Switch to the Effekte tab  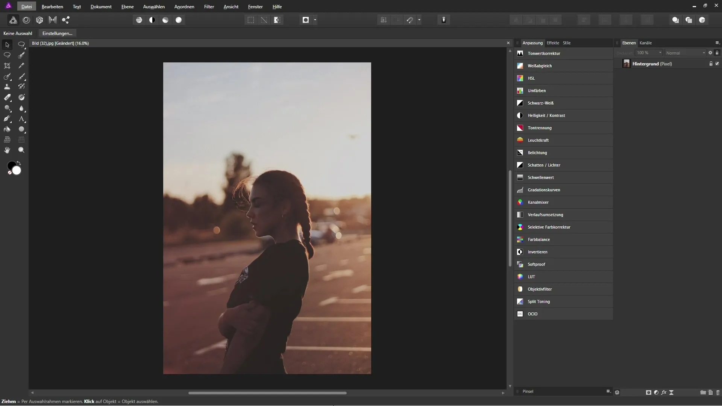553,43
